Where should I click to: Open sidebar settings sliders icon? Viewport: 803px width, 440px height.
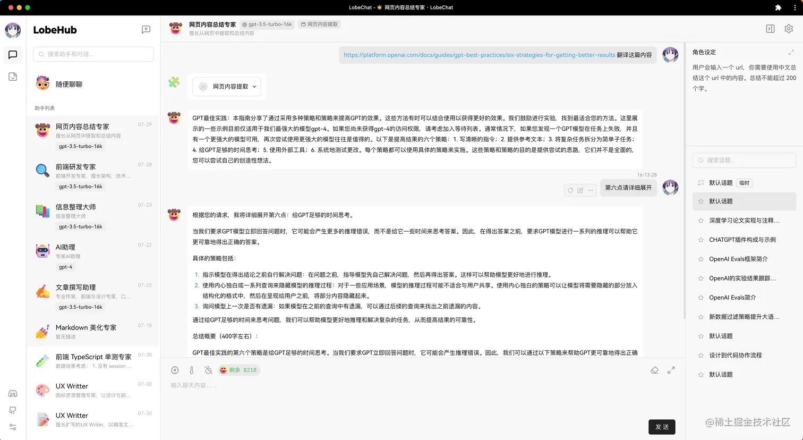point(13,427)
